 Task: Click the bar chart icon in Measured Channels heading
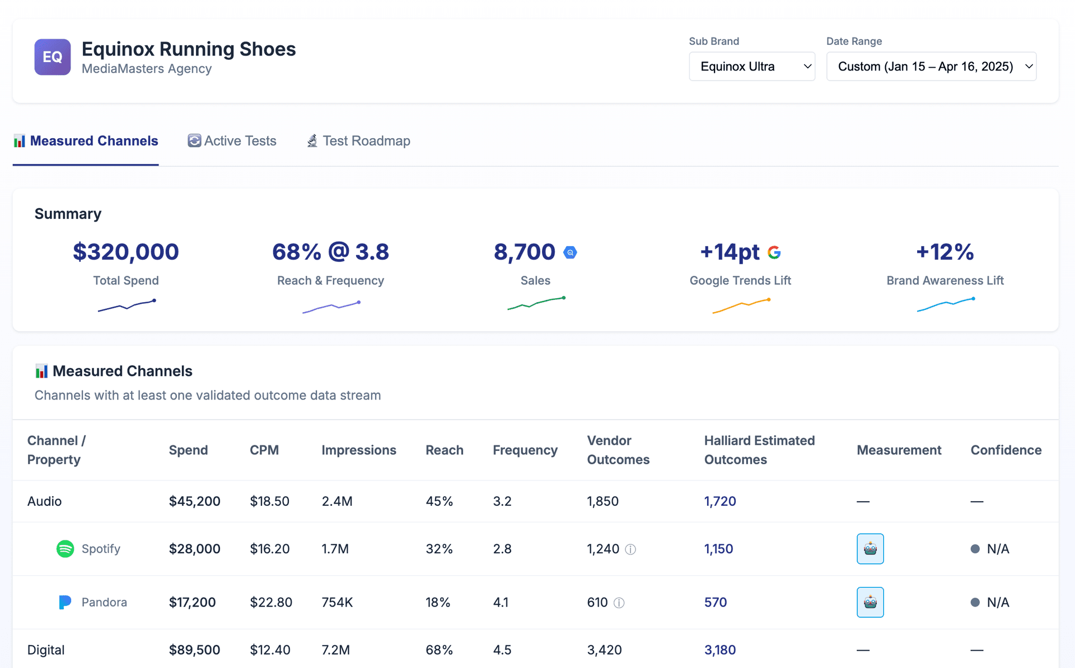41,371
